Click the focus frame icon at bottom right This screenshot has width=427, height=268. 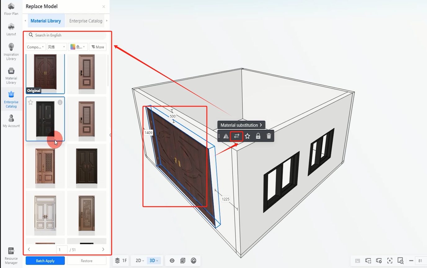pyautogui.click(x=390, y=261)
